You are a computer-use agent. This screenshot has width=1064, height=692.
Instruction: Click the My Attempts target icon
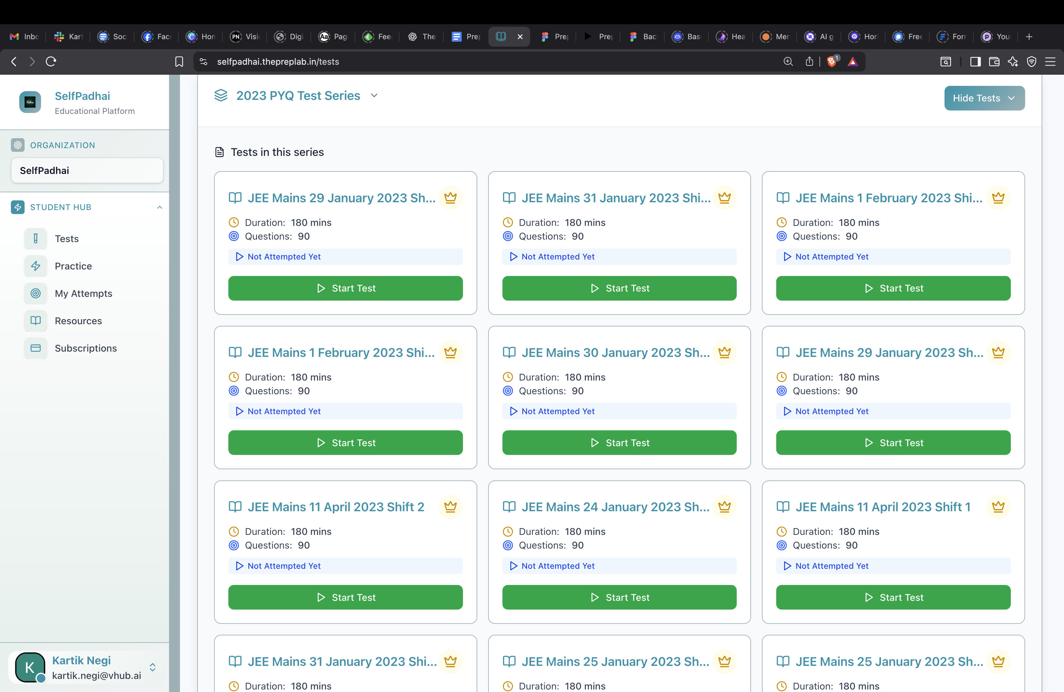(x=35, y=293)
